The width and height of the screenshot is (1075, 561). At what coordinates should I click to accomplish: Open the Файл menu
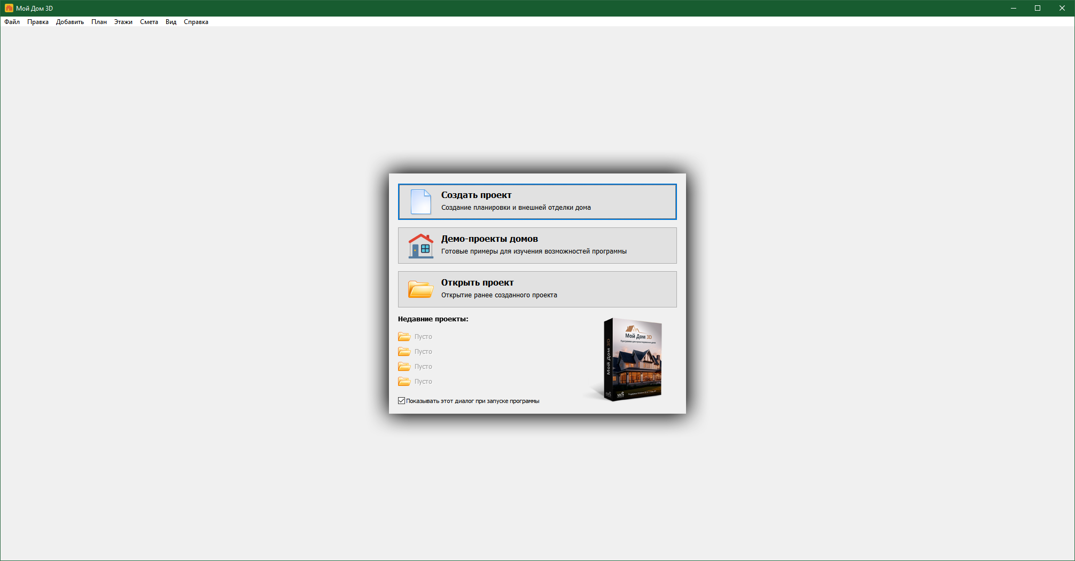click(x=12, y=22)
